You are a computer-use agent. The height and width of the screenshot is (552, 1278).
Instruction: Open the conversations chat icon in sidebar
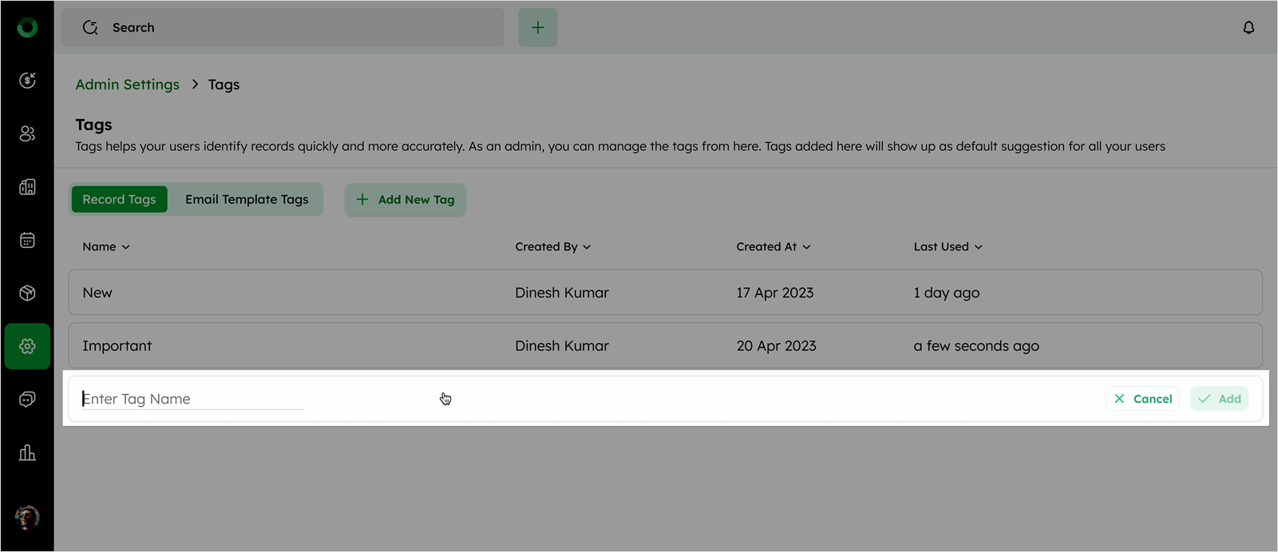(x=27, y=399)
